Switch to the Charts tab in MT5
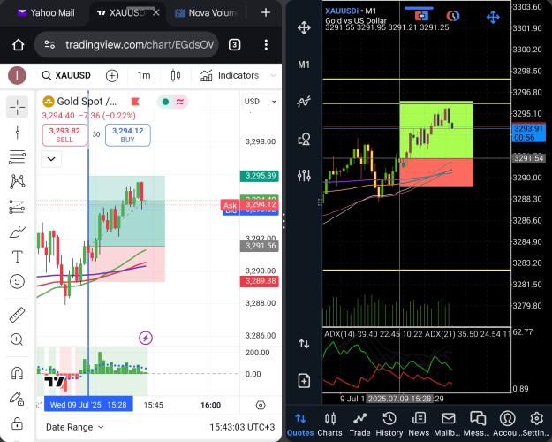This screenshot has width=552, height=442. [x=329, y=424]
